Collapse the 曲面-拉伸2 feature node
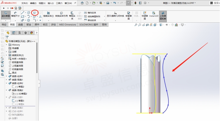 point(6,83)
